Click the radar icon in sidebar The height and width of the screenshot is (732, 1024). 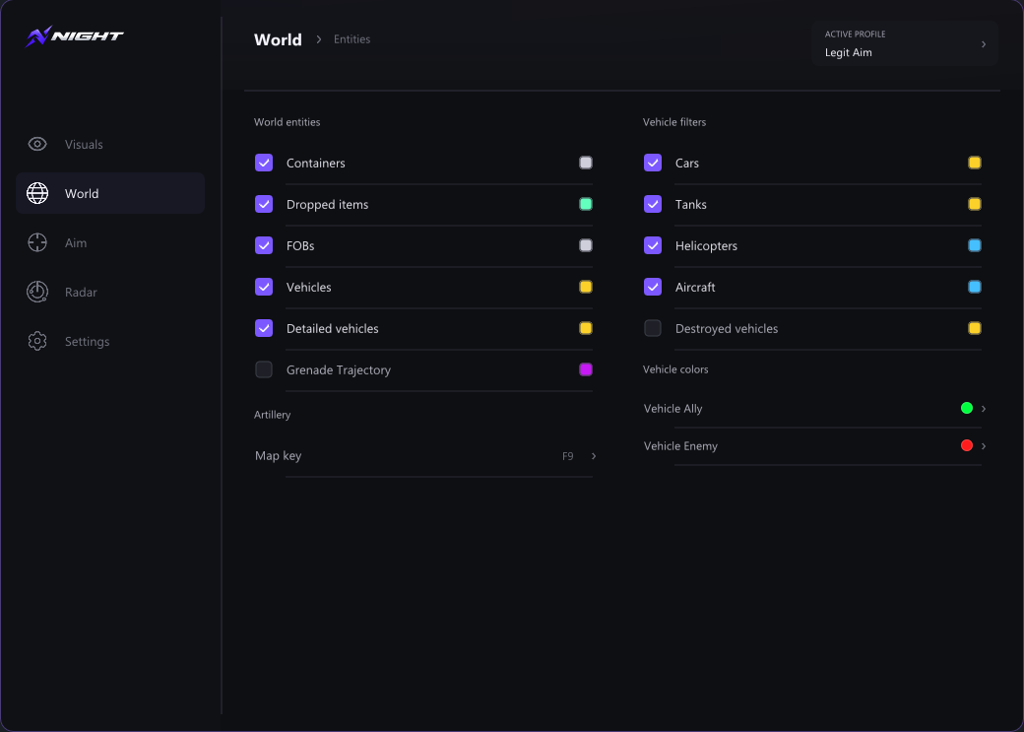[x=37, y=292]
